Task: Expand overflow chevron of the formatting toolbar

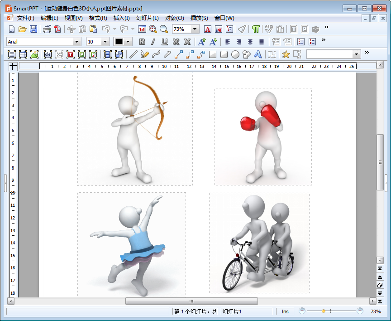Action: (x=324, y=40)
